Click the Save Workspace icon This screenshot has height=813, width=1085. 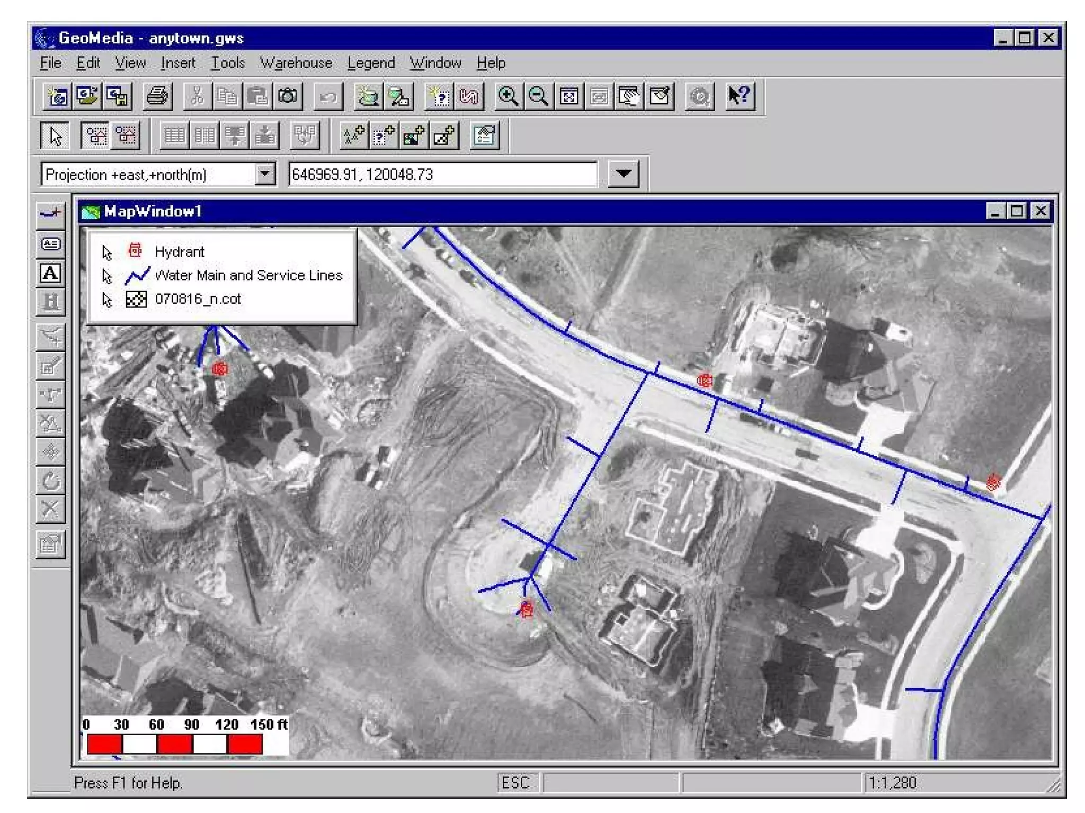point(117,97)
